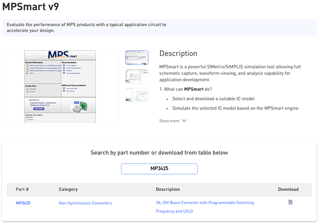The width and height of the screenshot is (321, 223).
Task: Click the Category column header
Action: click(x=68, y=189)
